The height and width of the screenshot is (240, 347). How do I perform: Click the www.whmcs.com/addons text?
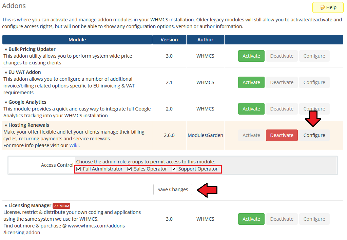point(96,226)
